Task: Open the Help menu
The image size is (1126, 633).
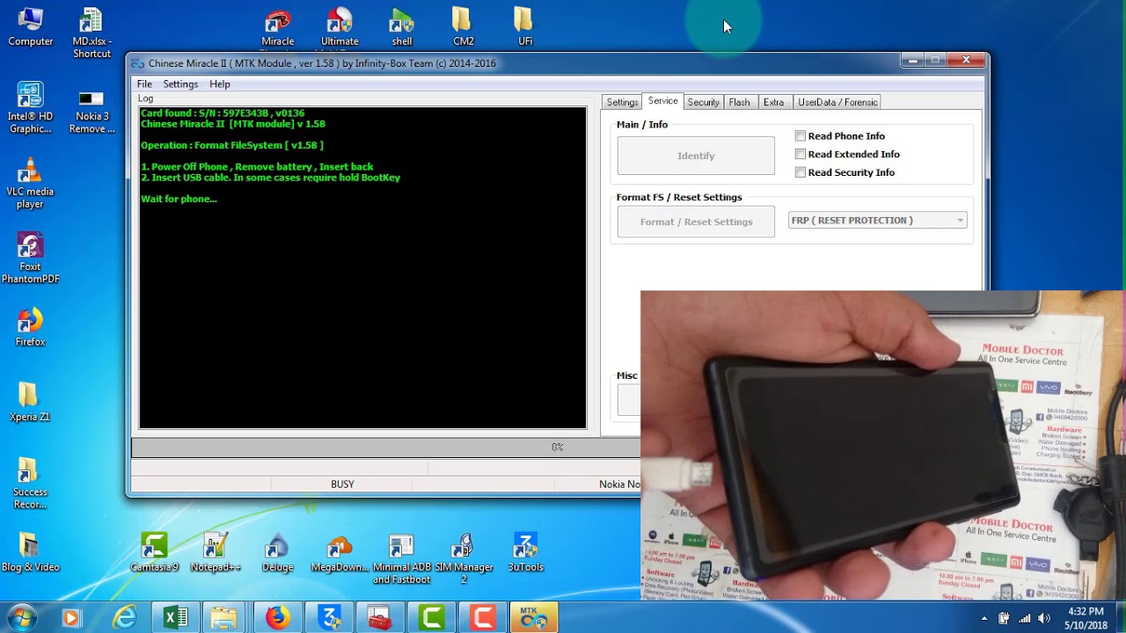Action: point(220,84)
